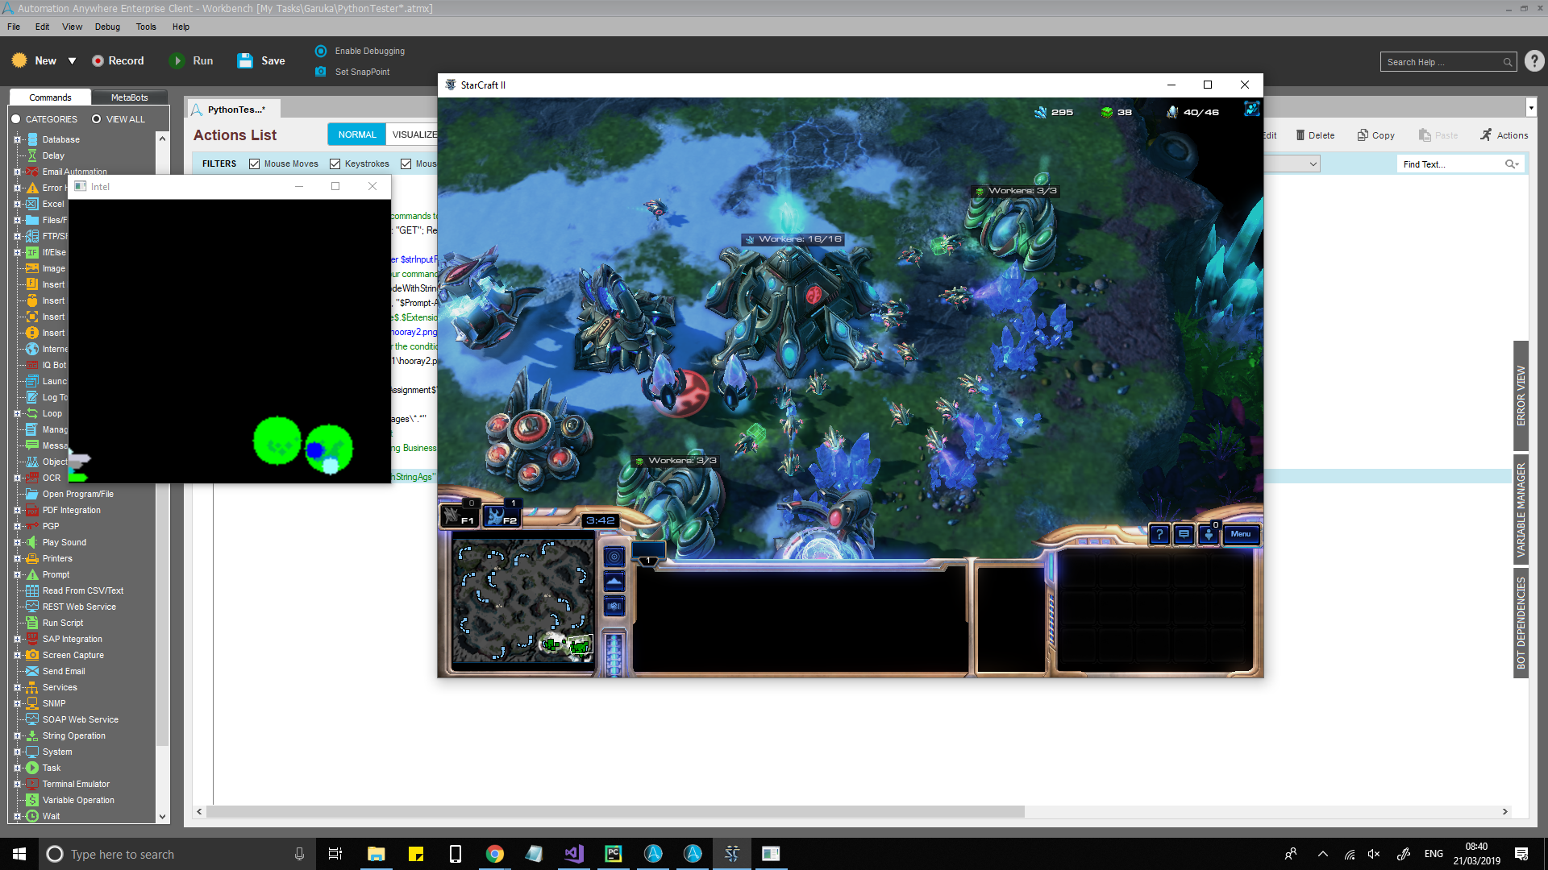Open the StarCraft II chat message icon

click(x=1184, y=534)
